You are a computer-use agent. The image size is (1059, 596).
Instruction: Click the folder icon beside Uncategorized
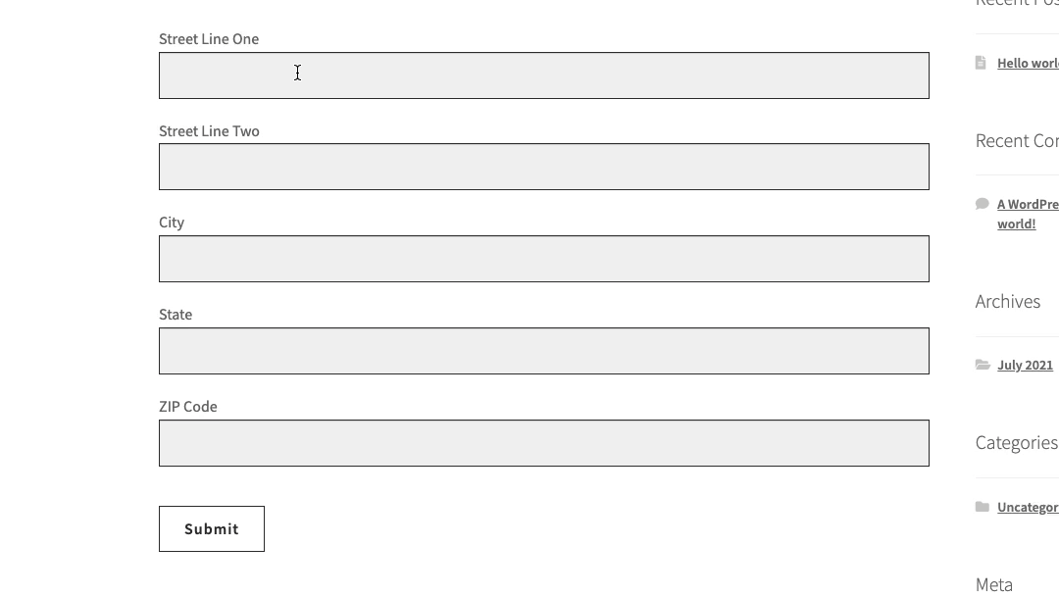[983, 507]
